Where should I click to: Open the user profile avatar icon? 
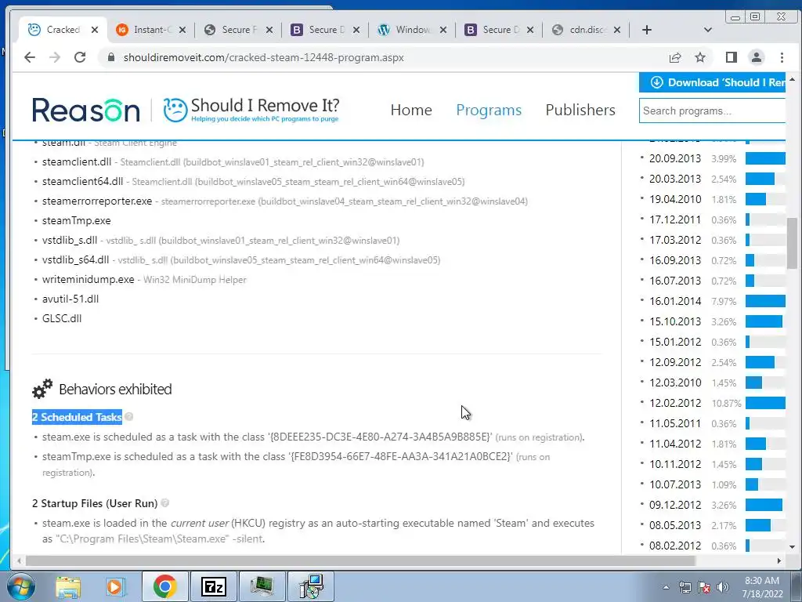tap(757, 57)
